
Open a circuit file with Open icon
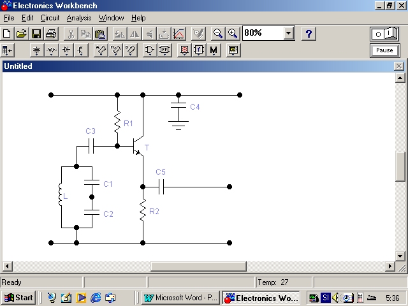[22, 34]
